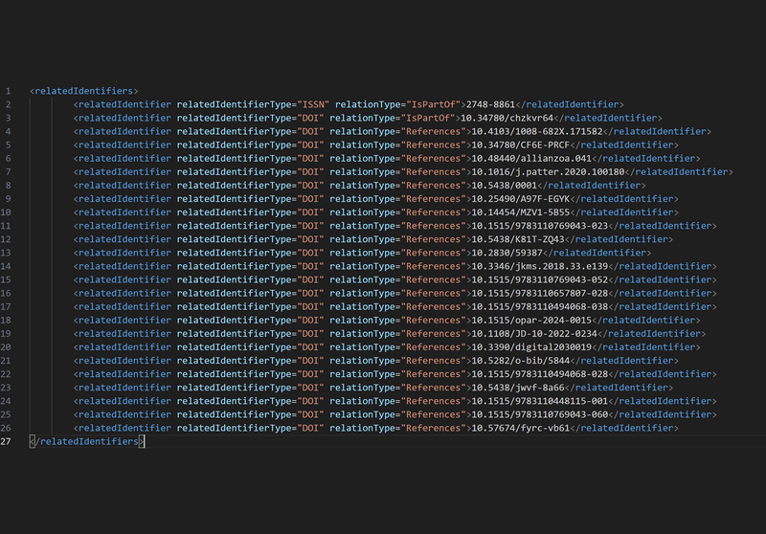Click "References" relationType on line 26
Viewport: 766px width, 534px height.
pyautogui.click(x=434, y=428)
